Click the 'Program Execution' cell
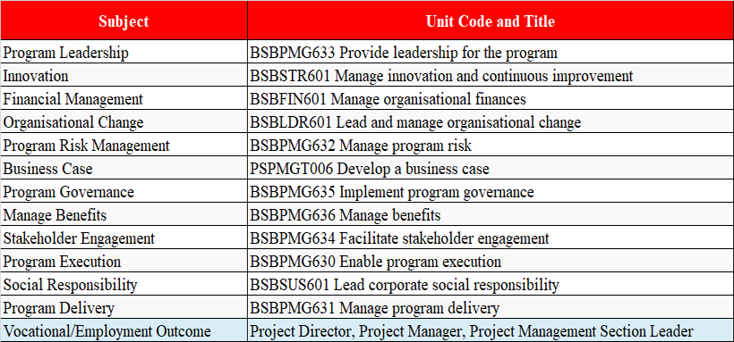734x342 pixels. pyautogui.click(x=124, y=261)
